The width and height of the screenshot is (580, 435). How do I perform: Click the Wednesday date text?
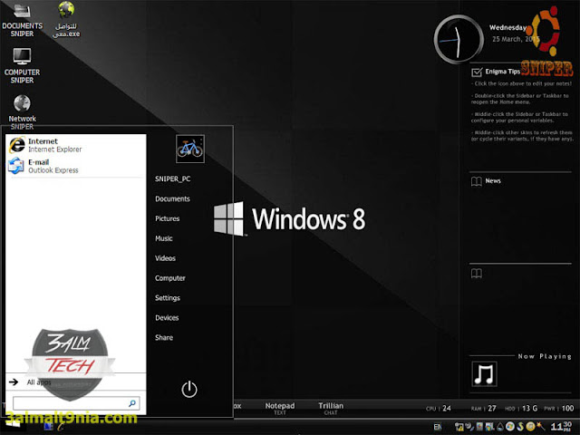coord(507,27)
